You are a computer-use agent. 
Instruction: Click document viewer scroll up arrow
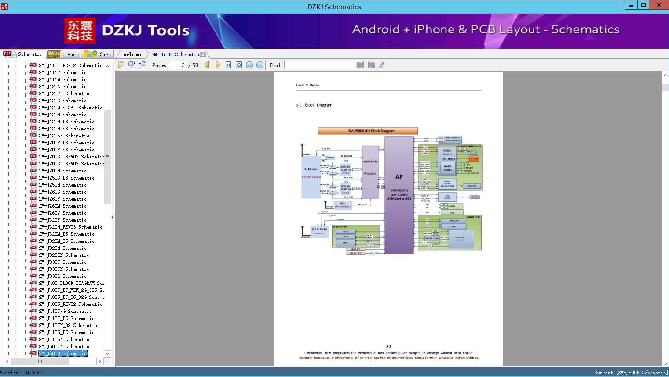[665, 75]
